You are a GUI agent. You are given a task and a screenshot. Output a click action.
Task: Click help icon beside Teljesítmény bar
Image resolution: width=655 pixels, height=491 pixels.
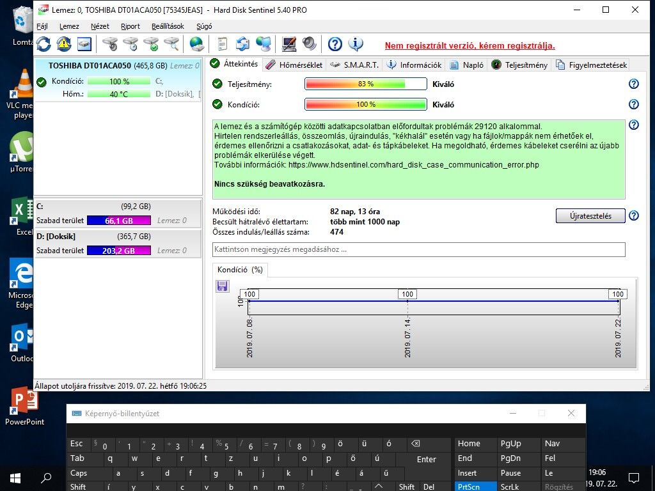634,84
